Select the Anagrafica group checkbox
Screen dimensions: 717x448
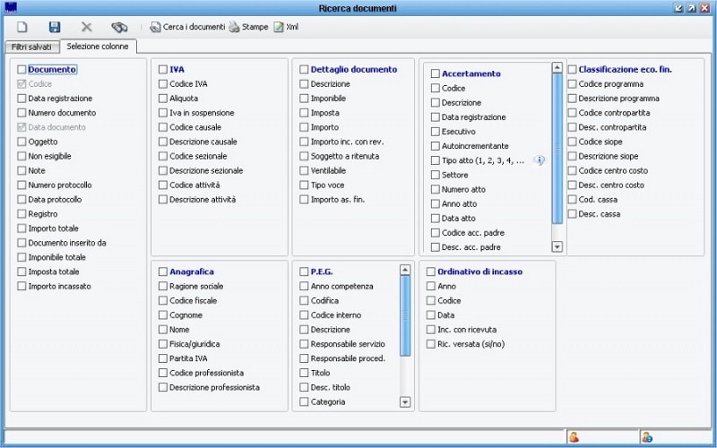163,271
